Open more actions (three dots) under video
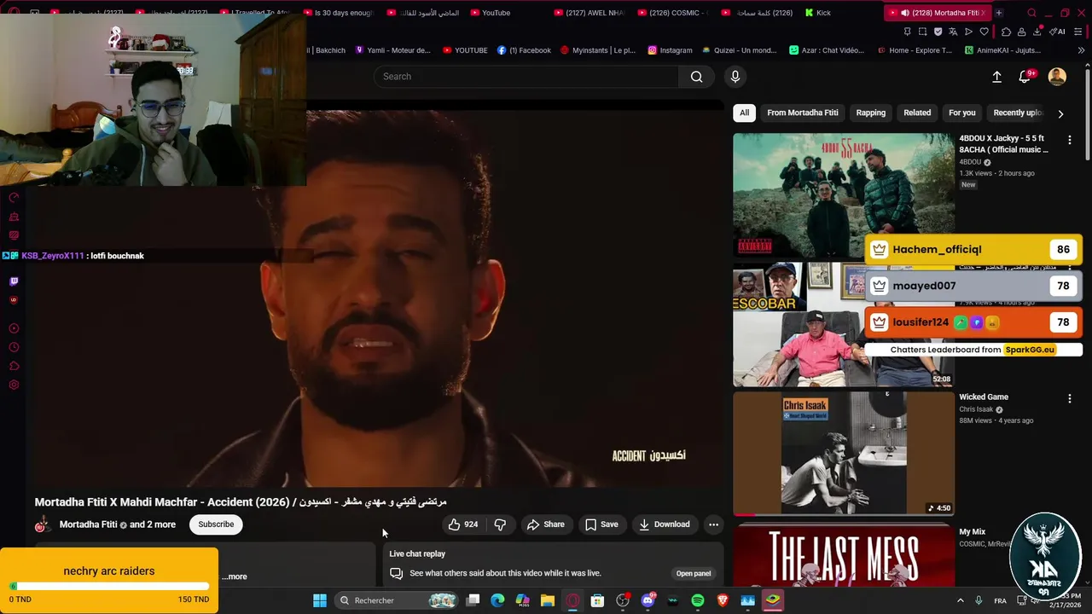Image resolution: width=1092 pixels, height=614 pixels. pos(713,524)
